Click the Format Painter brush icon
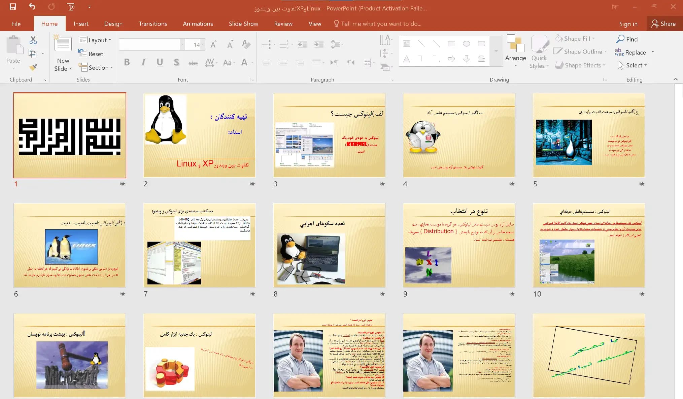Image resolution: width=683 pixels, height=399 pixels. coord(33,67)
